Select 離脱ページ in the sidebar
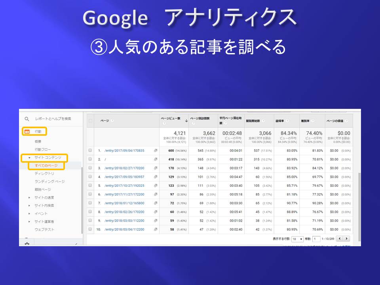This screenshot has width=380, height=285. [43, 190]
